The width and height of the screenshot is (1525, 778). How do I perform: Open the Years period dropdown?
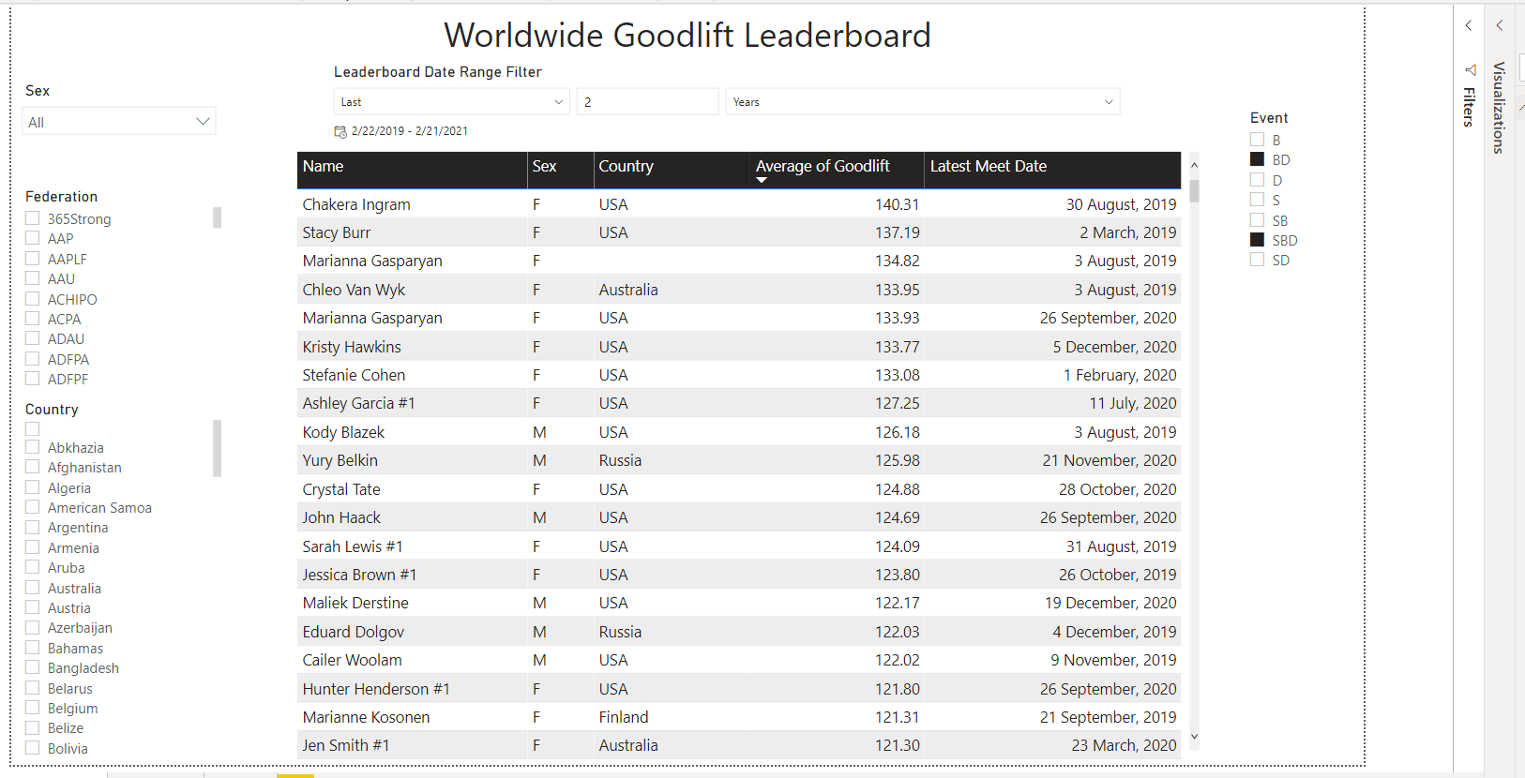pyautogui.click(x=923, y=102)
